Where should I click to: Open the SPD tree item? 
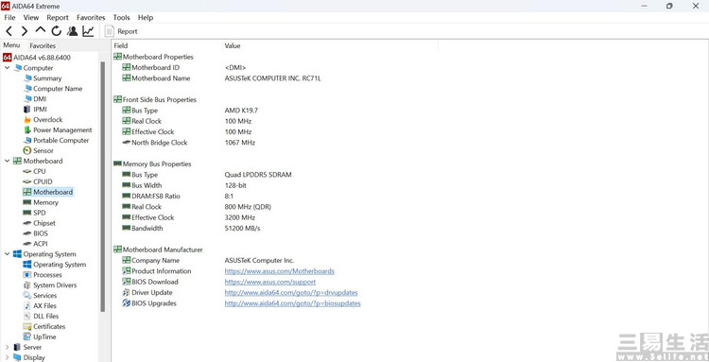coord(34,213)
